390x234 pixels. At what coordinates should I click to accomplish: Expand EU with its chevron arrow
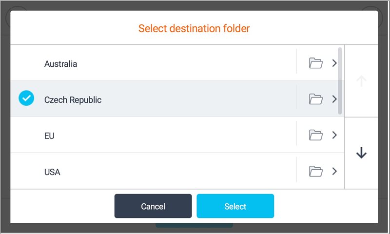(x=334, y=135)
